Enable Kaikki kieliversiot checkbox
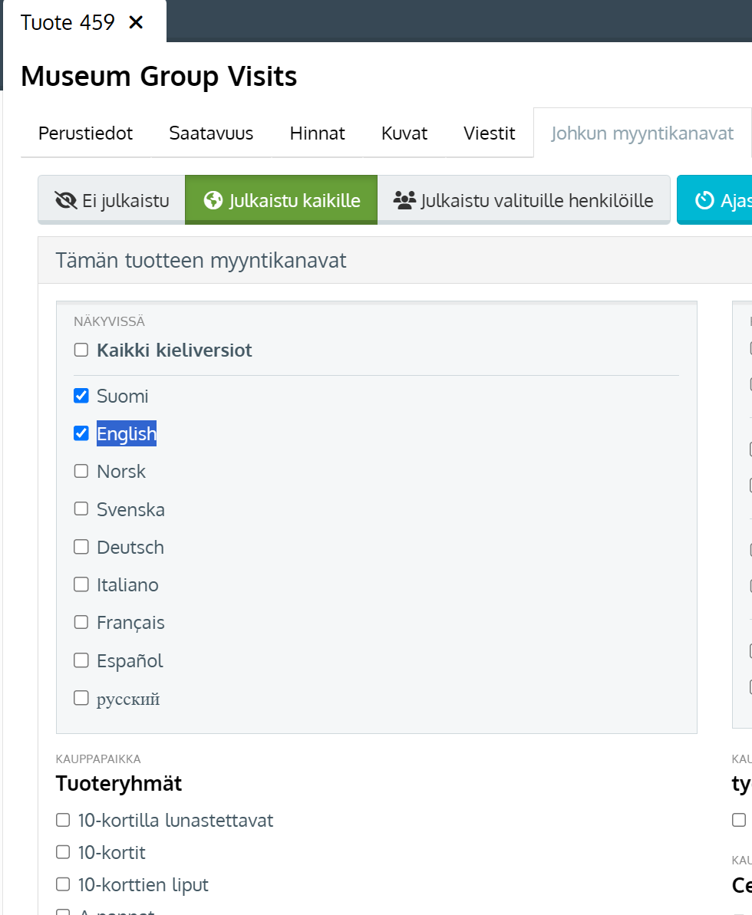 tap(81, 350)
